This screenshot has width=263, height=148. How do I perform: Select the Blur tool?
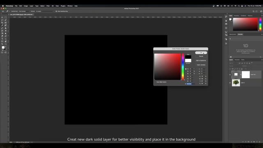tap(5, 33)
